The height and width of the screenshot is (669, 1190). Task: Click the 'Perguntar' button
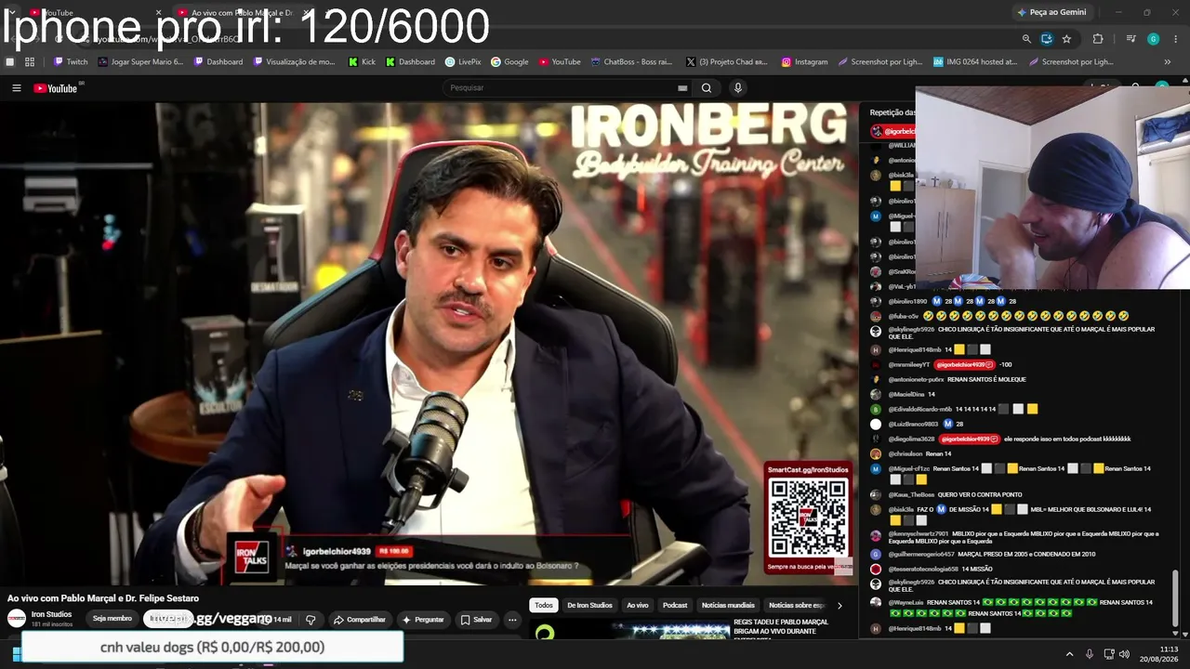pos(423,620)
